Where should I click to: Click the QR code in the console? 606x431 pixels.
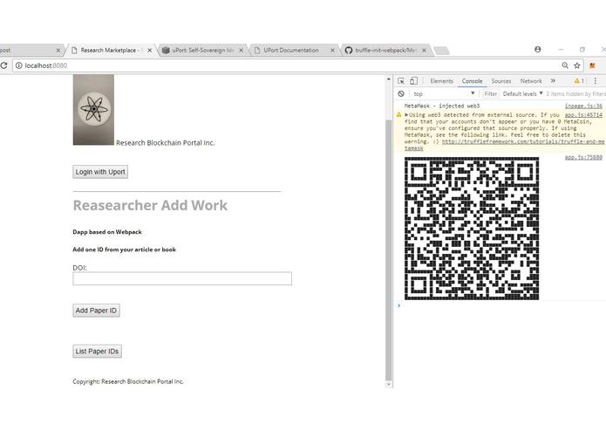pyautogui.click(x=472, y=228)
